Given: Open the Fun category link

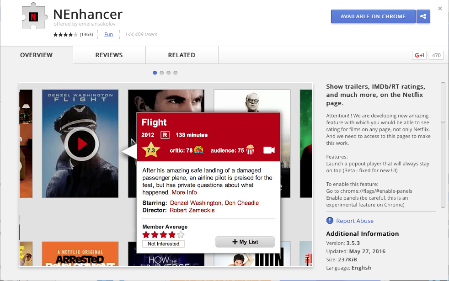Looking at the screenshot, I should coord(108,34).
